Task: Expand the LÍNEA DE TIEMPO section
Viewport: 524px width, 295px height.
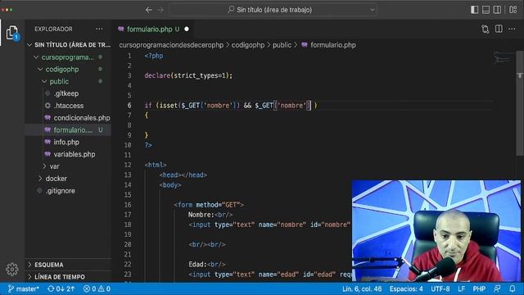Action: 68,277
